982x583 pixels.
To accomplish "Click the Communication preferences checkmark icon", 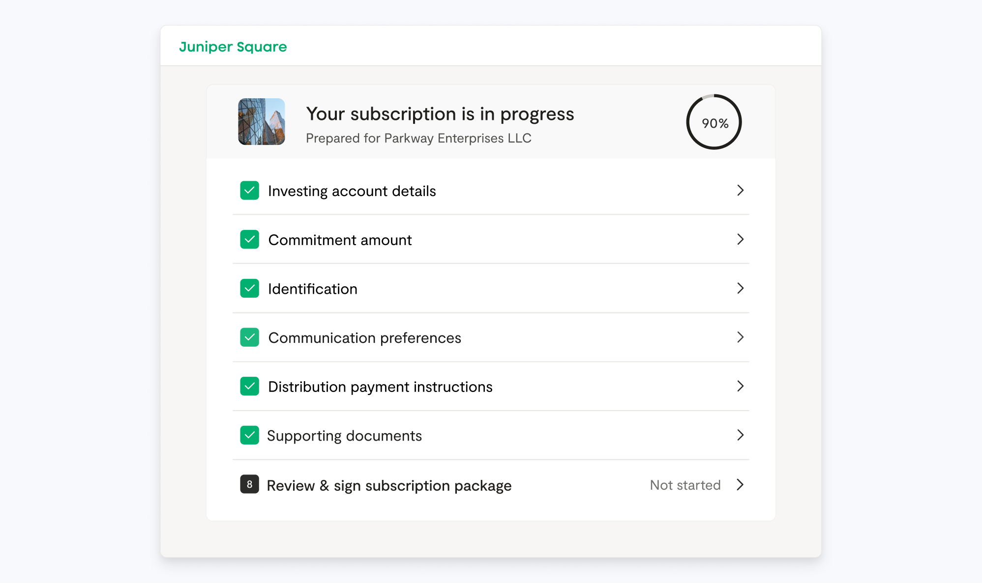I will (249, 337).
